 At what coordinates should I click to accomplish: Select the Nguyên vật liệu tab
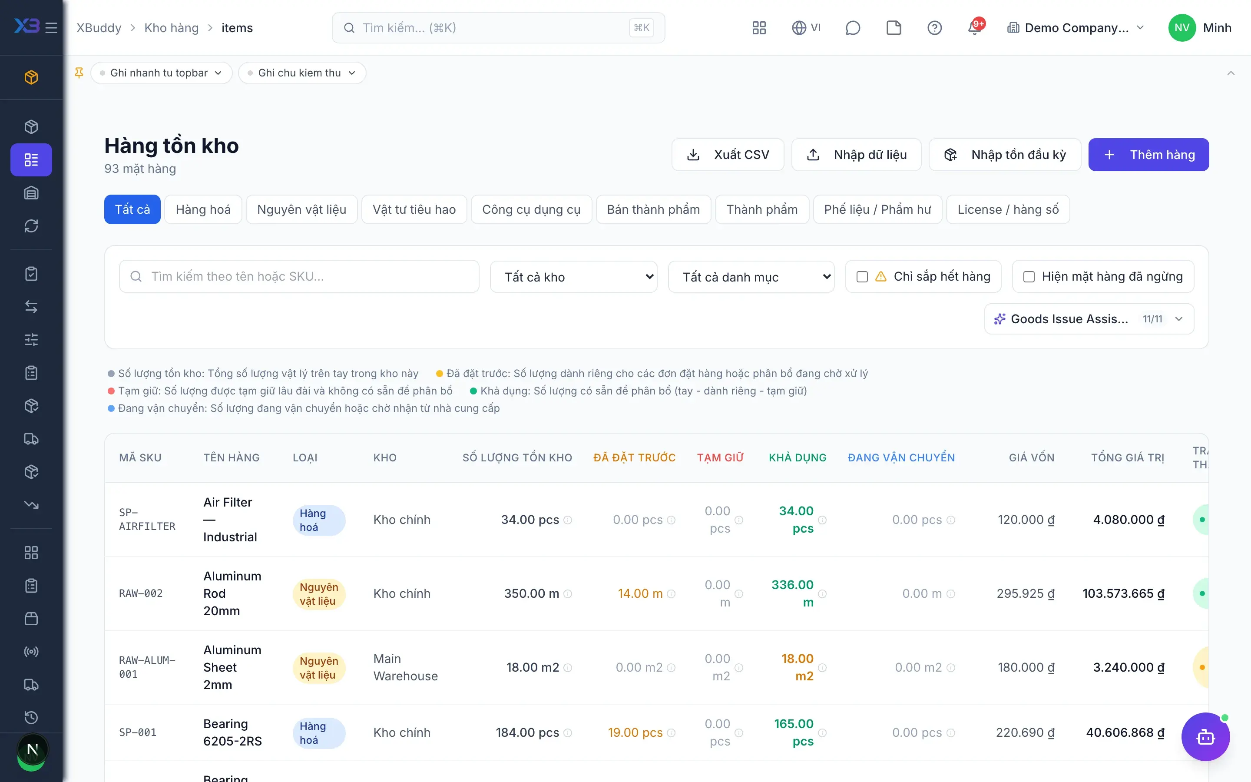[302, 209]
